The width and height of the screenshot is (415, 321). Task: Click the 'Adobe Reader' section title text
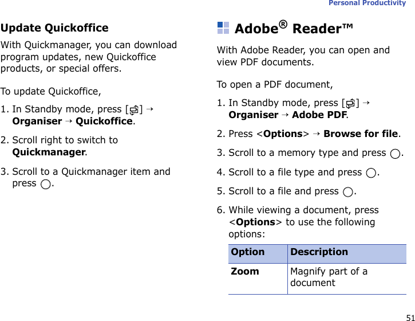point(294,28)
